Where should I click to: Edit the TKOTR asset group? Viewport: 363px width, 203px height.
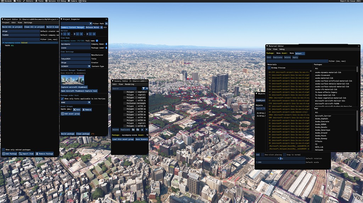pyautogui.click(x=77, y=110)
